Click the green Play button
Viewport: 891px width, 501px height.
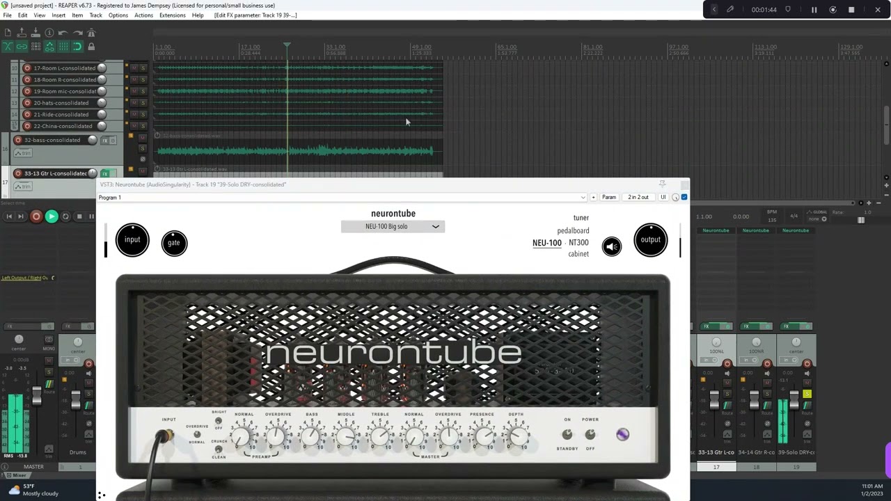point(51,216)
